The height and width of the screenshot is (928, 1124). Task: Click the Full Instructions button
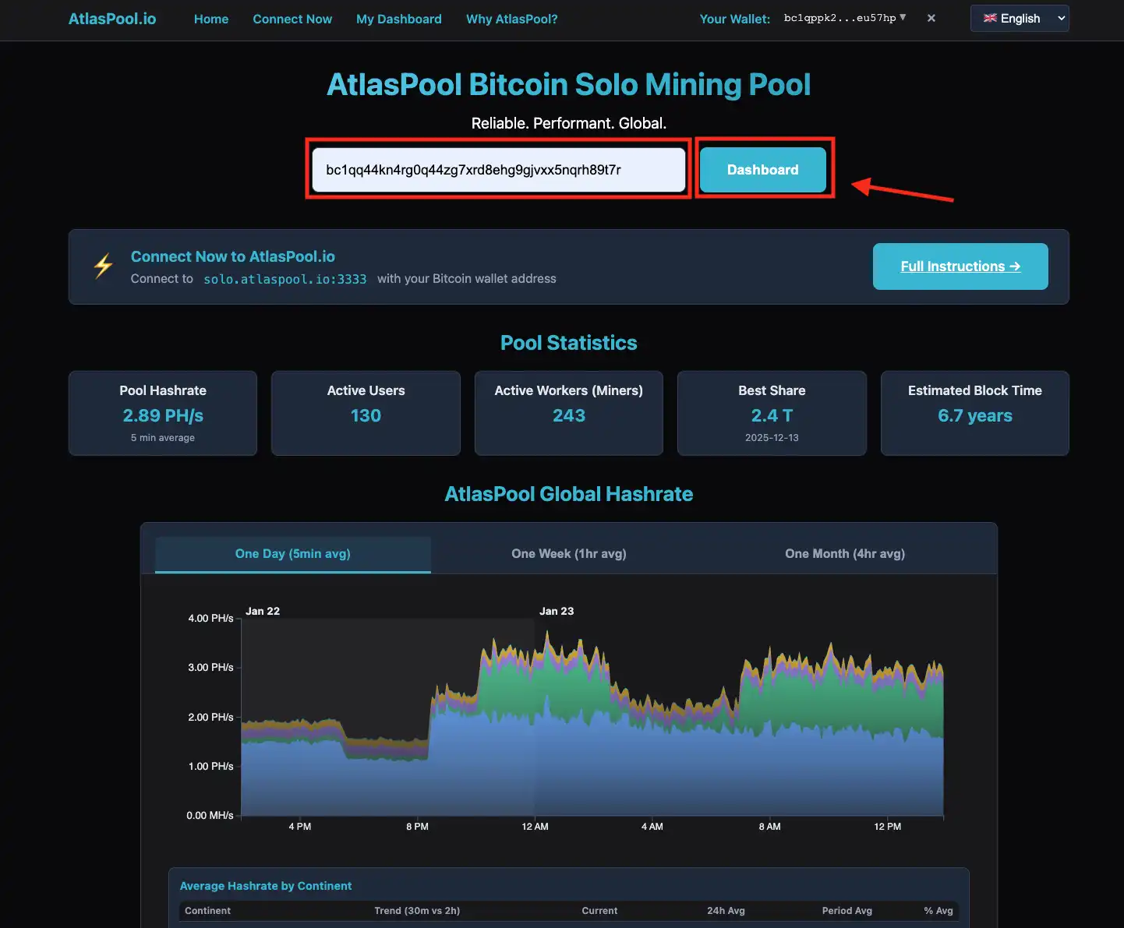[x=960, y=266]
